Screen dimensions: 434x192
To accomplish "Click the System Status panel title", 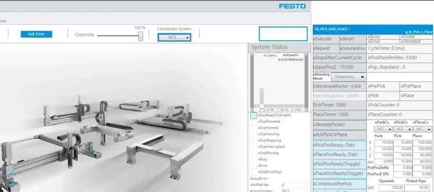I will [x=269, y=47].
